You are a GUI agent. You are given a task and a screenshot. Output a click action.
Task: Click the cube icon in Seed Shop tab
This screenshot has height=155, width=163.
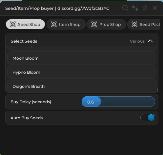tap(13, 24)
